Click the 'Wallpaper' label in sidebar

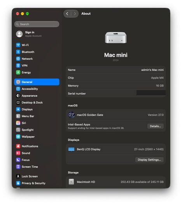coord(28,137)
